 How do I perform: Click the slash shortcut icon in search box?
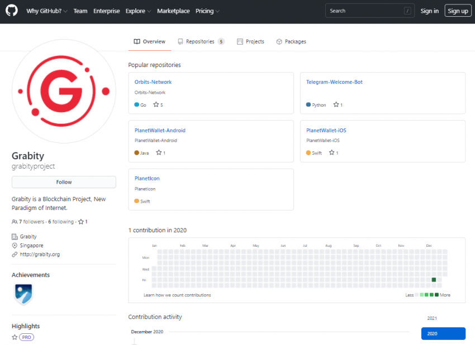click(407, 11)
